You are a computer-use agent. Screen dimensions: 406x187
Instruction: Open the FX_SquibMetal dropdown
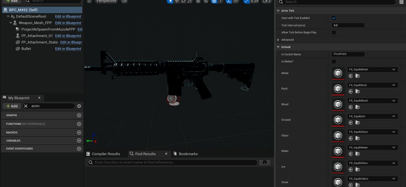pyautogui.click(x=373, y=69)
